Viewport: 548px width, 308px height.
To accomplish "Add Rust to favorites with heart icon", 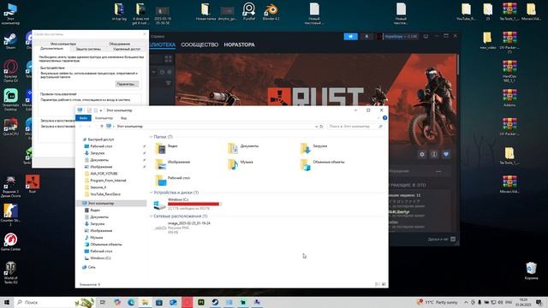I will 446,154.
